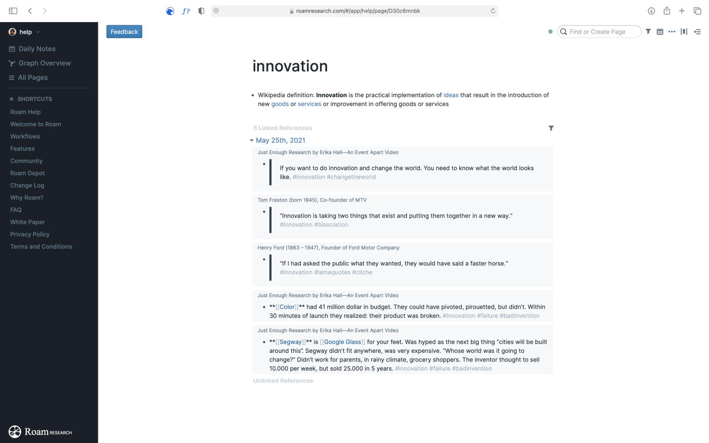Filter linked references with funnel icon
The height and width of the screenshot is (443, 709).
pyautogui.click(x=551, y=128)
